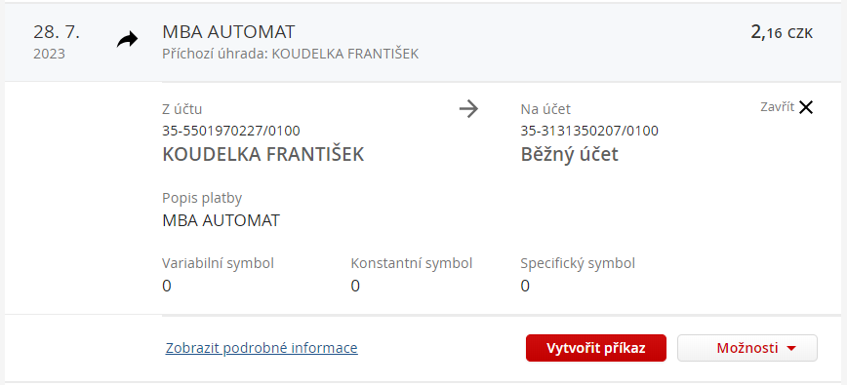
Task: Click the Zavřít label to close details
Action: coord(778,107)
